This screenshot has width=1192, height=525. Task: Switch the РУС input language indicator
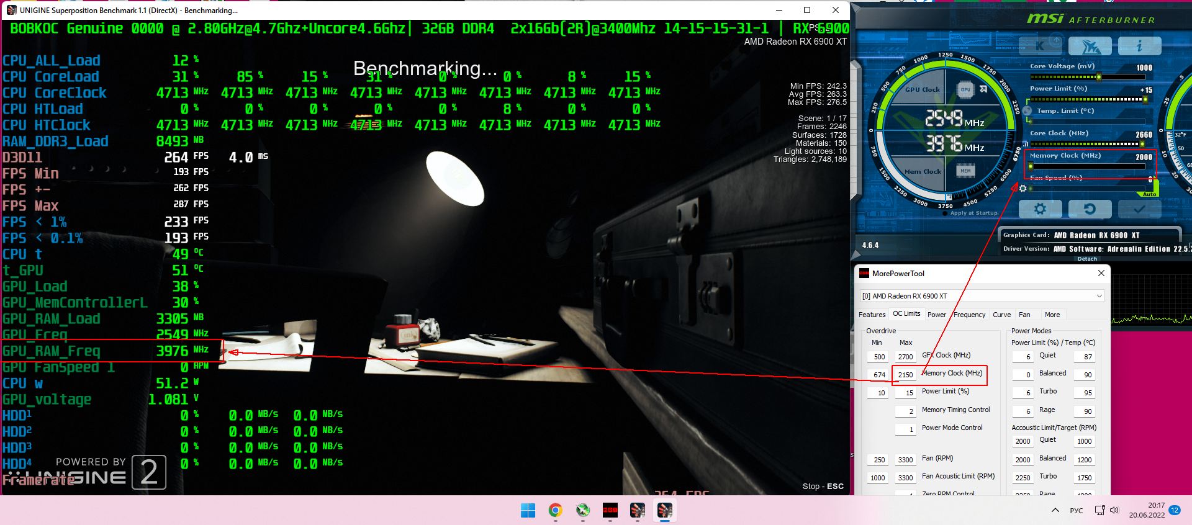[1077, 511]
